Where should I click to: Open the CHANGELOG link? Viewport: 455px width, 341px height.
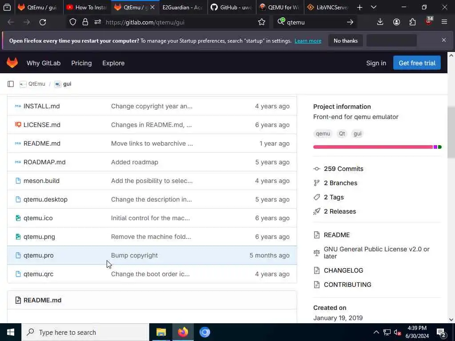tap(343, 270)
